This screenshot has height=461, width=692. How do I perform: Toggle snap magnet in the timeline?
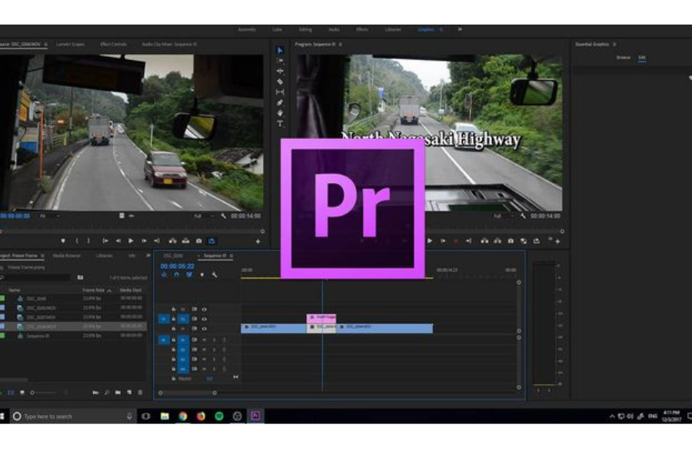176,274
